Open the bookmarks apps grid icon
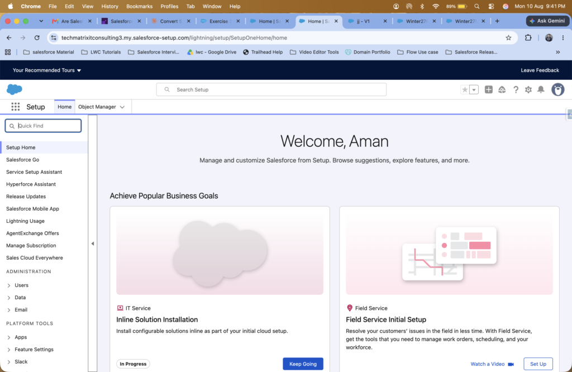Viewport: 572px width, 372px height. click(8, 52)
